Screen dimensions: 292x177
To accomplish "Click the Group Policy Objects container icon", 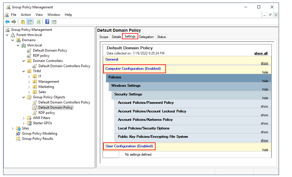I will [x=29, y=97].
